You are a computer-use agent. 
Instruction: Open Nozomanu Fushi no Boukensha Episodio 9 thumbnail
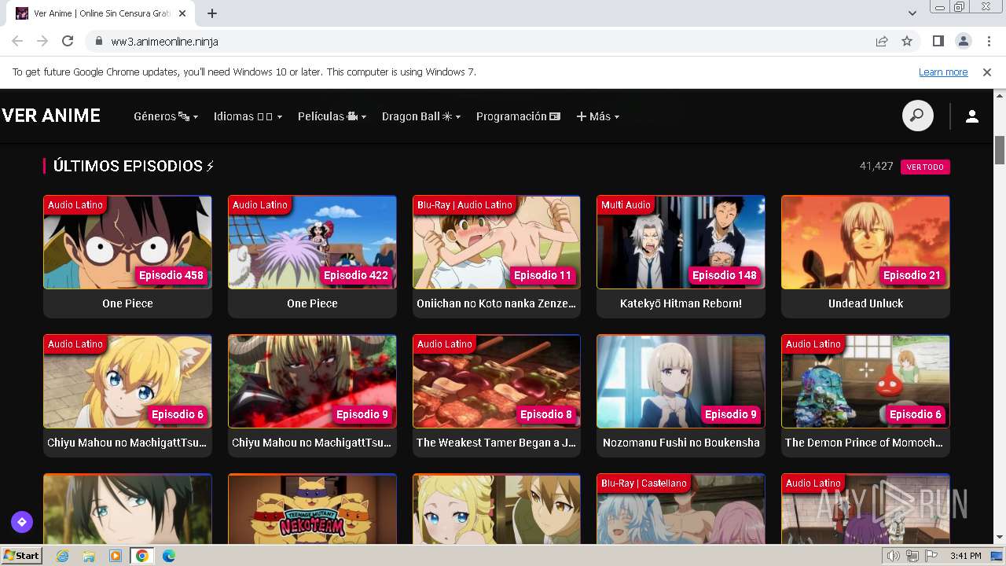tap(681, 381)
